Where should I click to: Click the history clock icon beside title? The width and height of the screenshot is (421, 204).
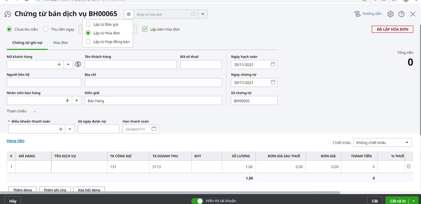(x=8, y=14)
